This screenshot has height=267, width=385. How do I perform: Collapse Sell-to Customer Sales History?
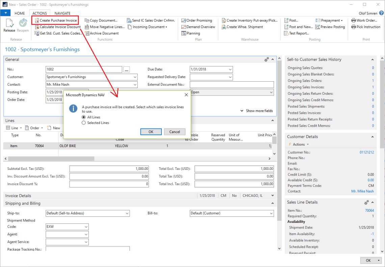pyautogui.click(x=373, y=60)
